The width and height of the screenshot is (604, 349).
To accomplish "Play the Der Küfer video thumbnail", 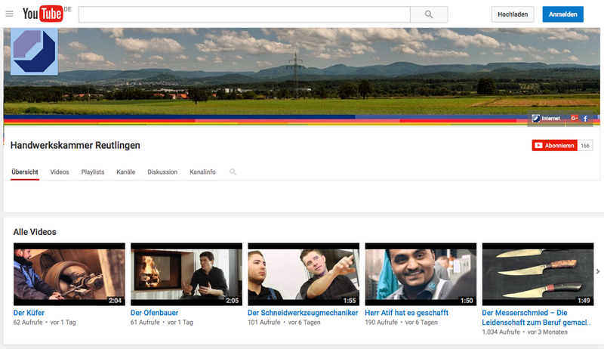I will pos(69,274).
